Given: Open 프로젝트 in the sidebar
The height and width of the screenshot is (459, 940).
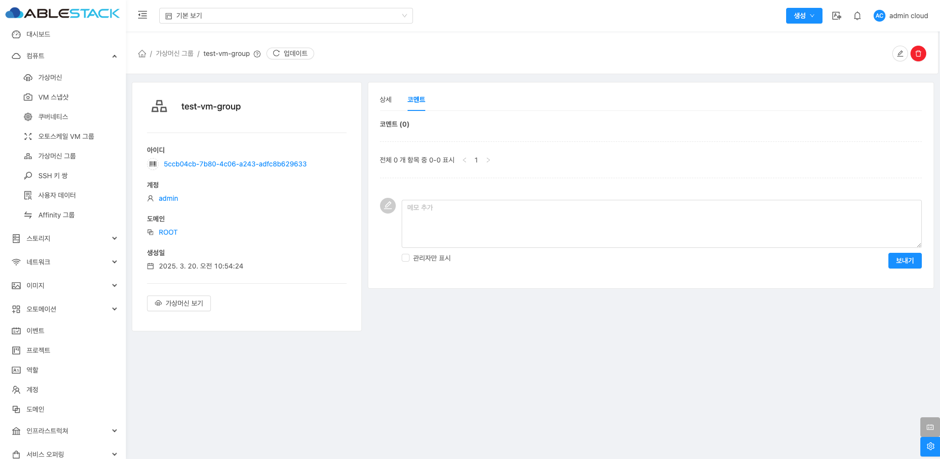Looking at the screenshot, I should [63, 351].
